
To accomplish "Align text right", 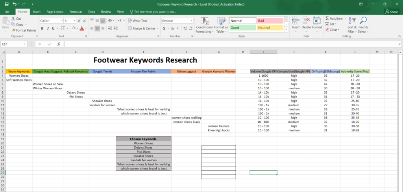I will tap(103, 29).
